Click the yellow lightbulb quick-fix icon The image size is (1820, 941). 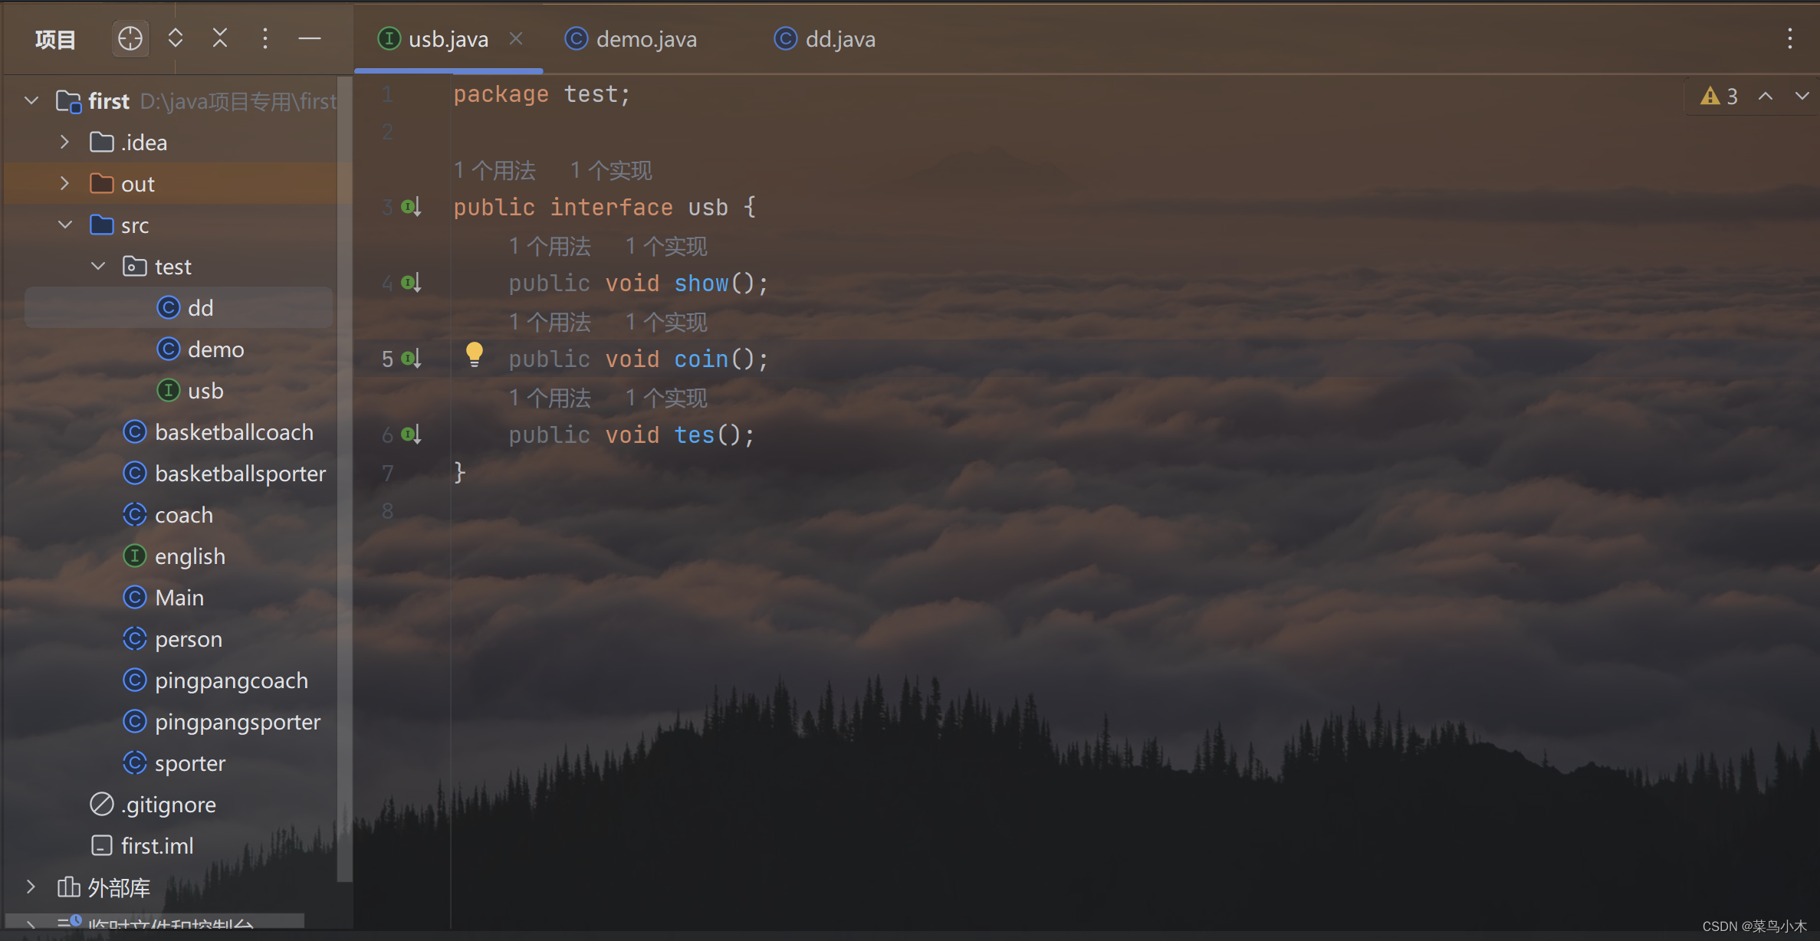(x=475, y=354)
